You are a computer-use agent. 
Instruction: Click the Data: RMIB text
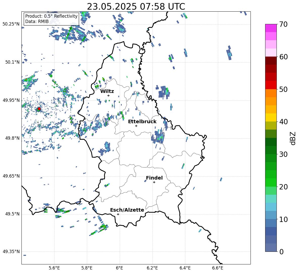(37, 21)
